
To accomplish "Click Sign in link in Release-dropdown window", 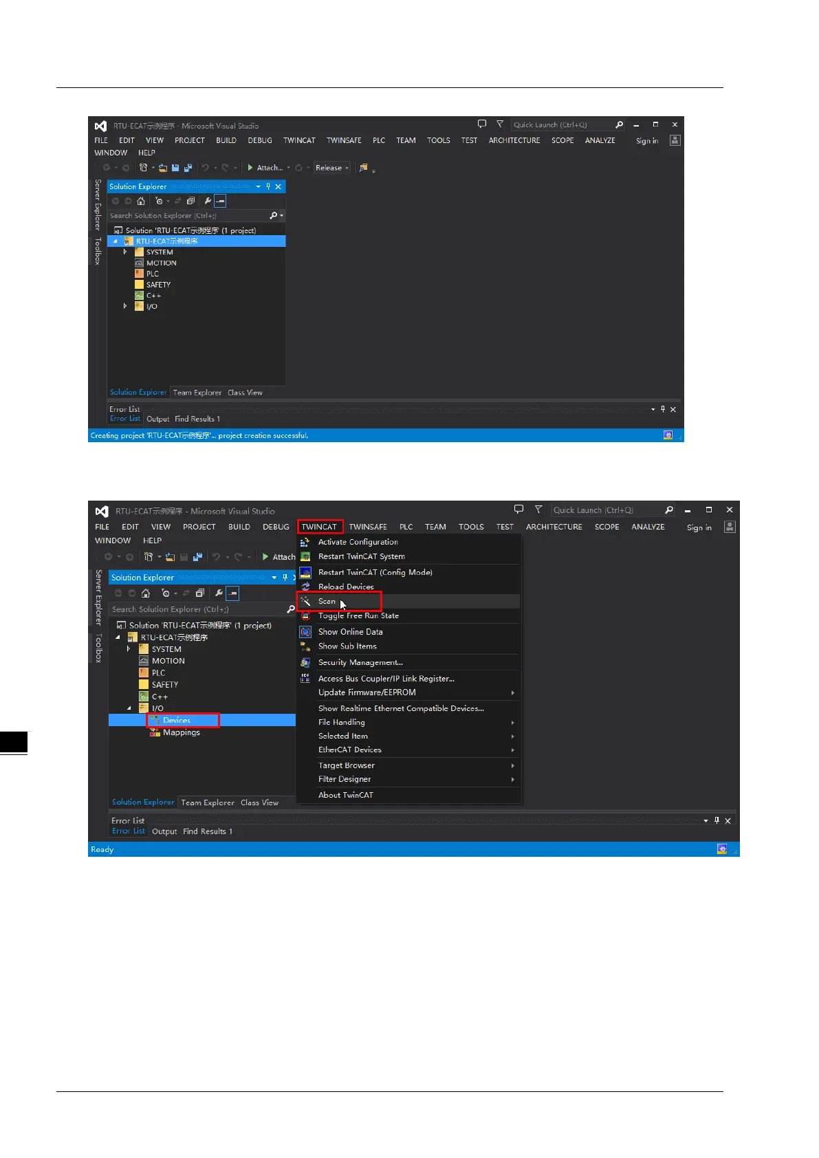I will point(647,141).
